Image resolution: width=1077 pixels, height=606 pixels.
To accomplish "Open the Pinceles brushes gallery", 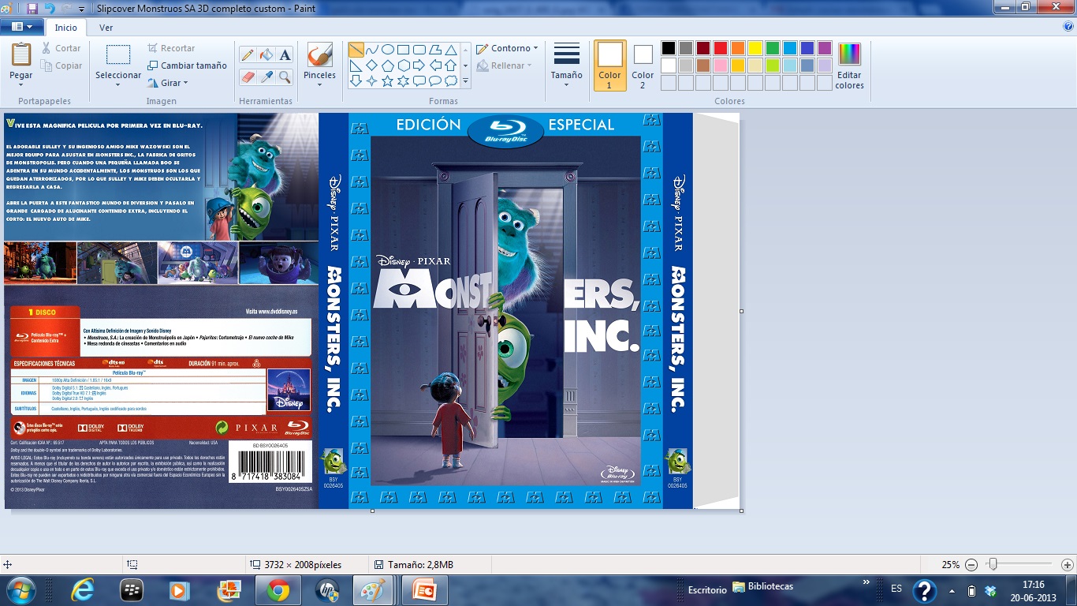I will (x=319, y=65).
